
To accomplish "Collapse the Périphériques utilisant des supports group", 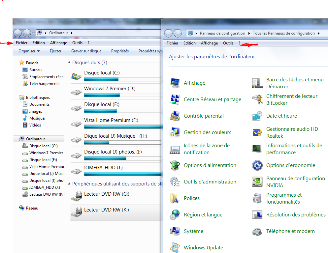I will 69,184.
